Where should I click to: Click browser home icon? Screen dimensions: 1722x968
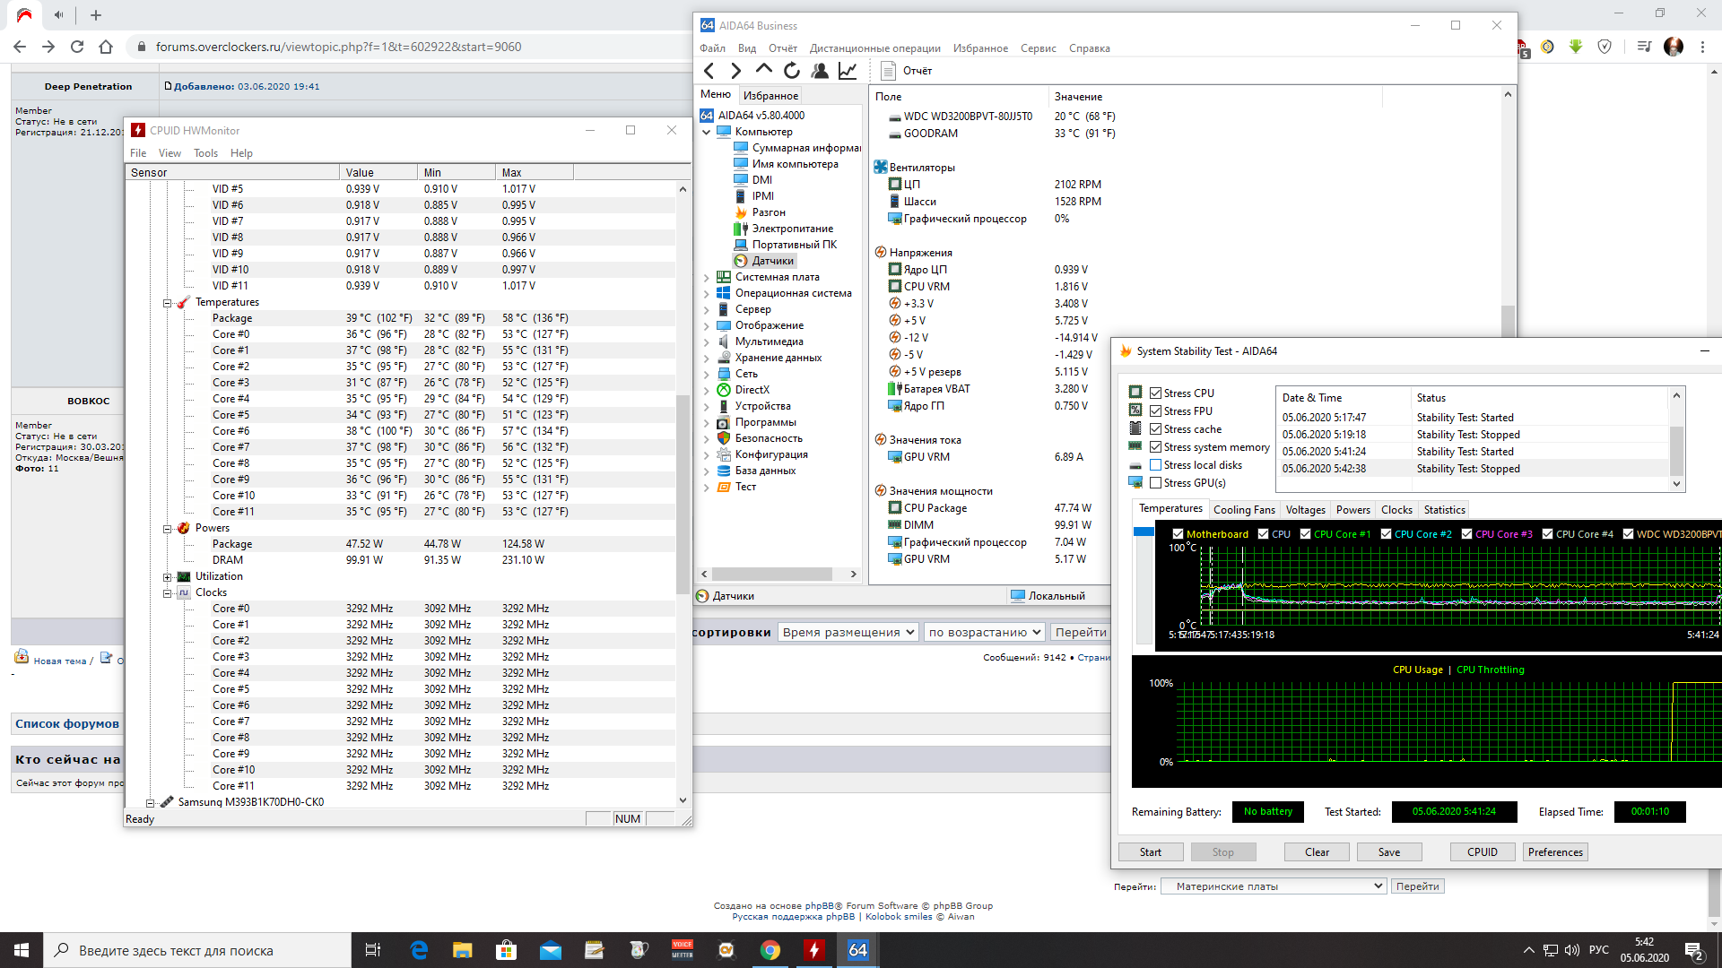106,47
